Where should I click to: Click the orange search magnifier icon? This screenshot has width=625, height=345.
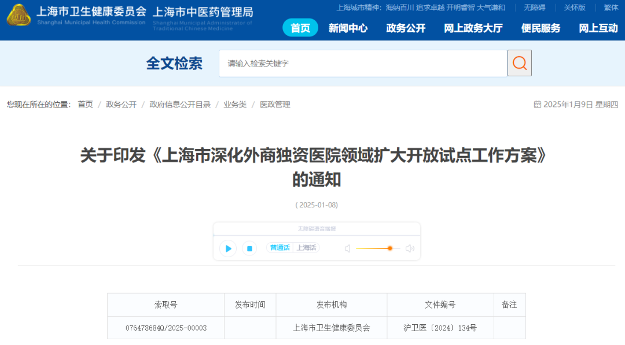click(519, 64)
